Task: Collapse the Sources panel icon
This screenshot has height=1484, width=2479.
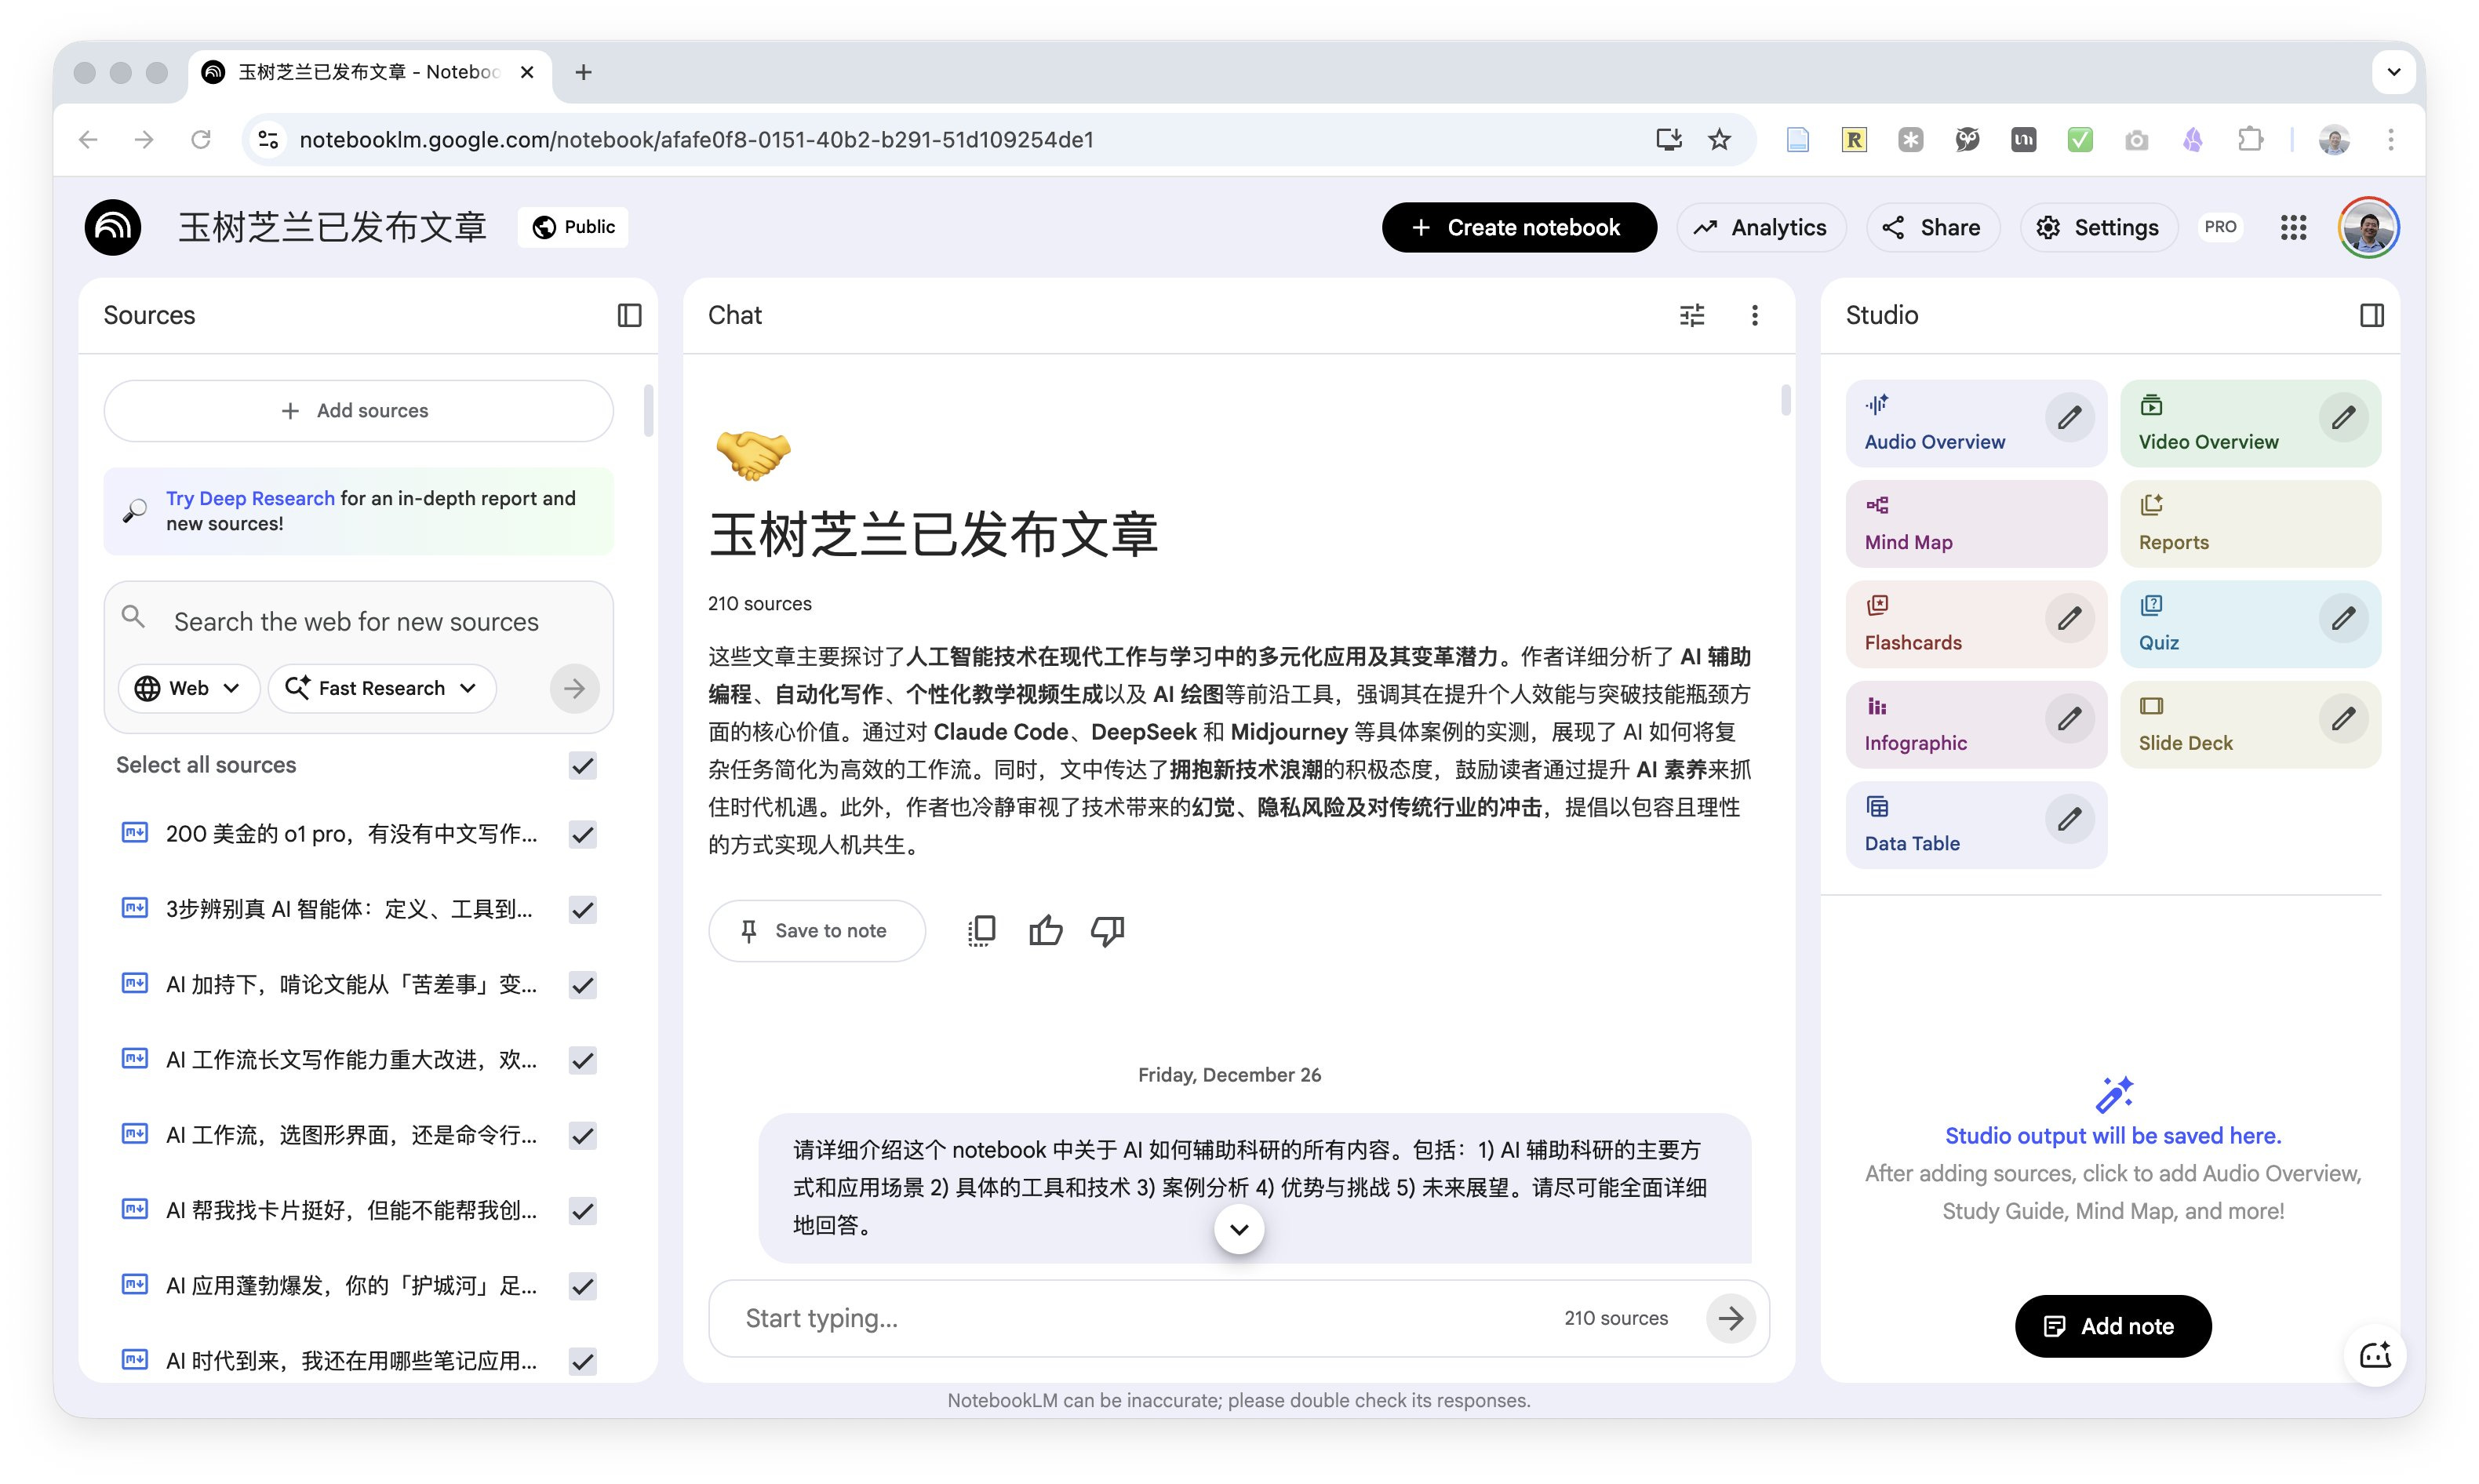Action: point(629,315)
